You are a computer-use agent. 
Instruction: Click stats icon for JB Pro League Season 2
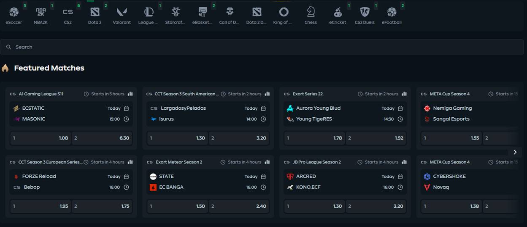tap(404, 162)
